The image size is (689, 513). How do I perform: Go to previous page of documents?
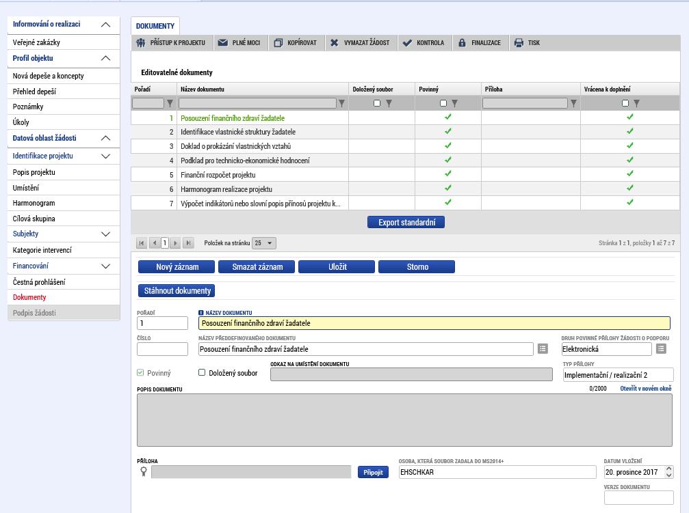(154, 243)
